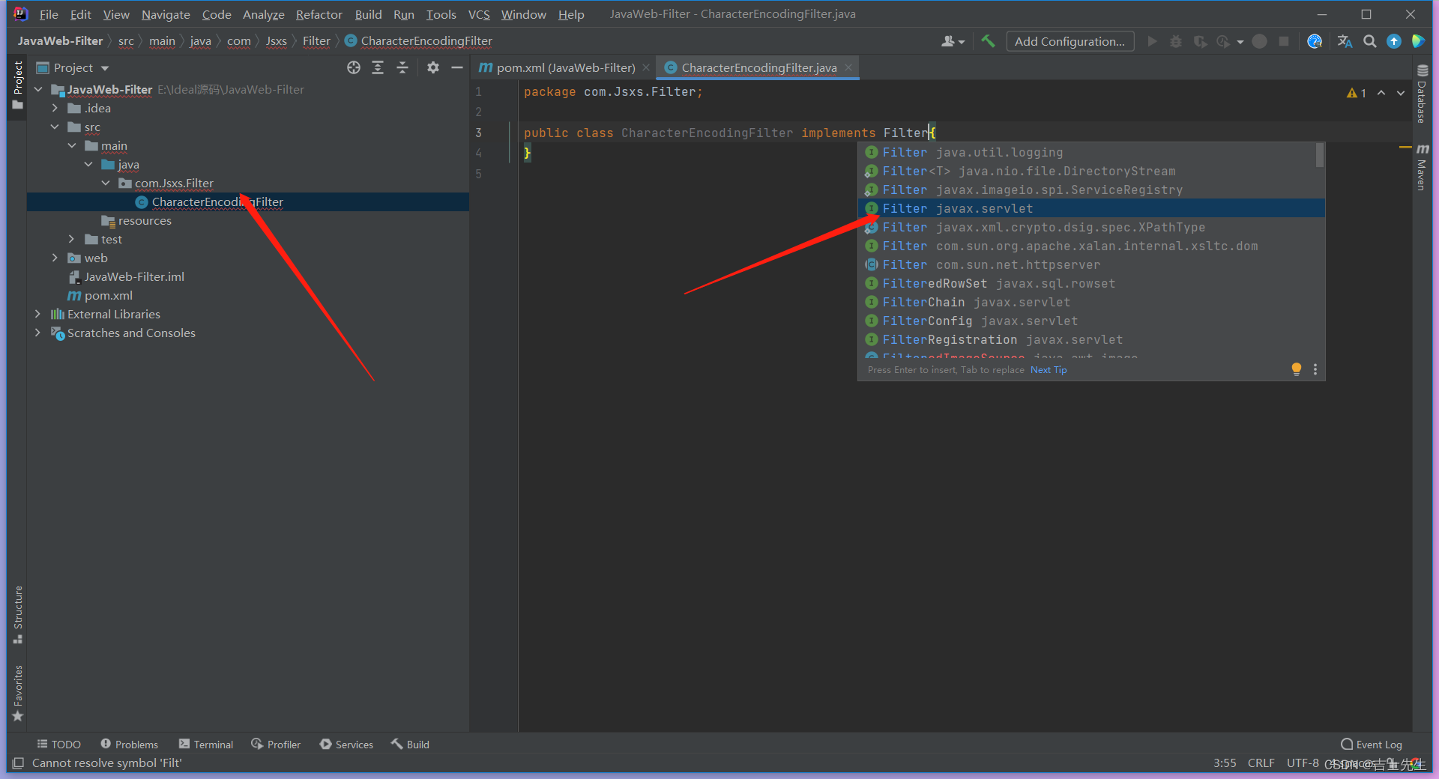Click Add Configuration button
The width and height of the screenshot is (1439, 779).
click(x=1070, y=41)
